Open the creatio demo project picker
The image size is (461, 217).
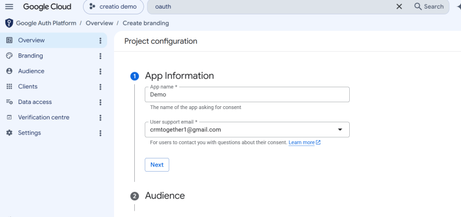click(113, 7)
